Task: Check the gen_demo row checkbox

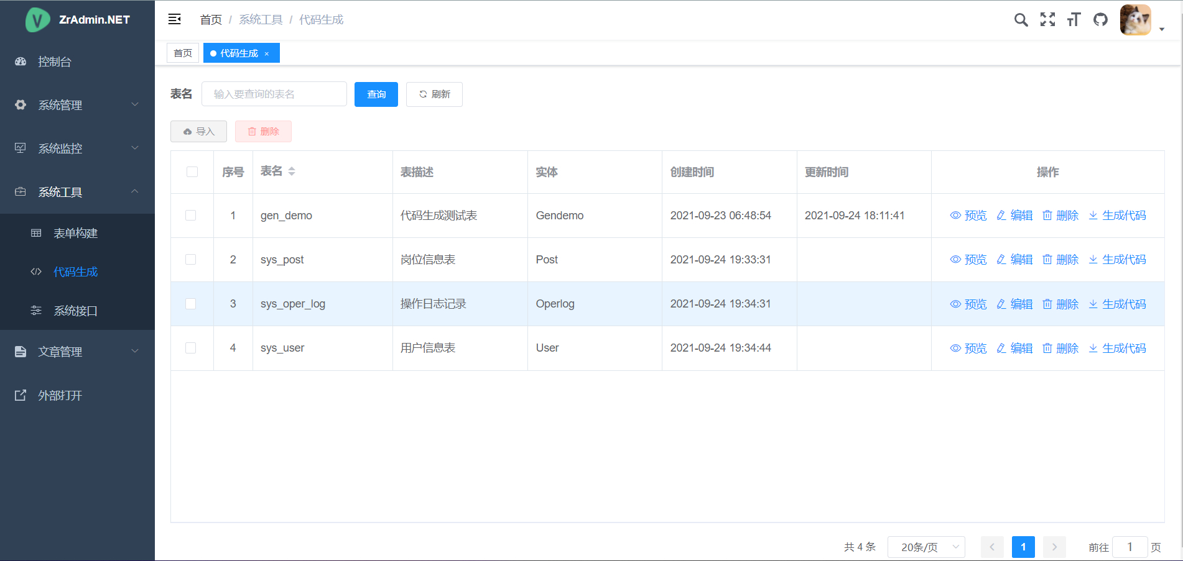Action: pos(191,216)
